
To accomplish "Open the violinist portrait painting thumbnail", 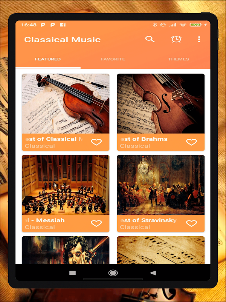I will (x=66, y=250).
